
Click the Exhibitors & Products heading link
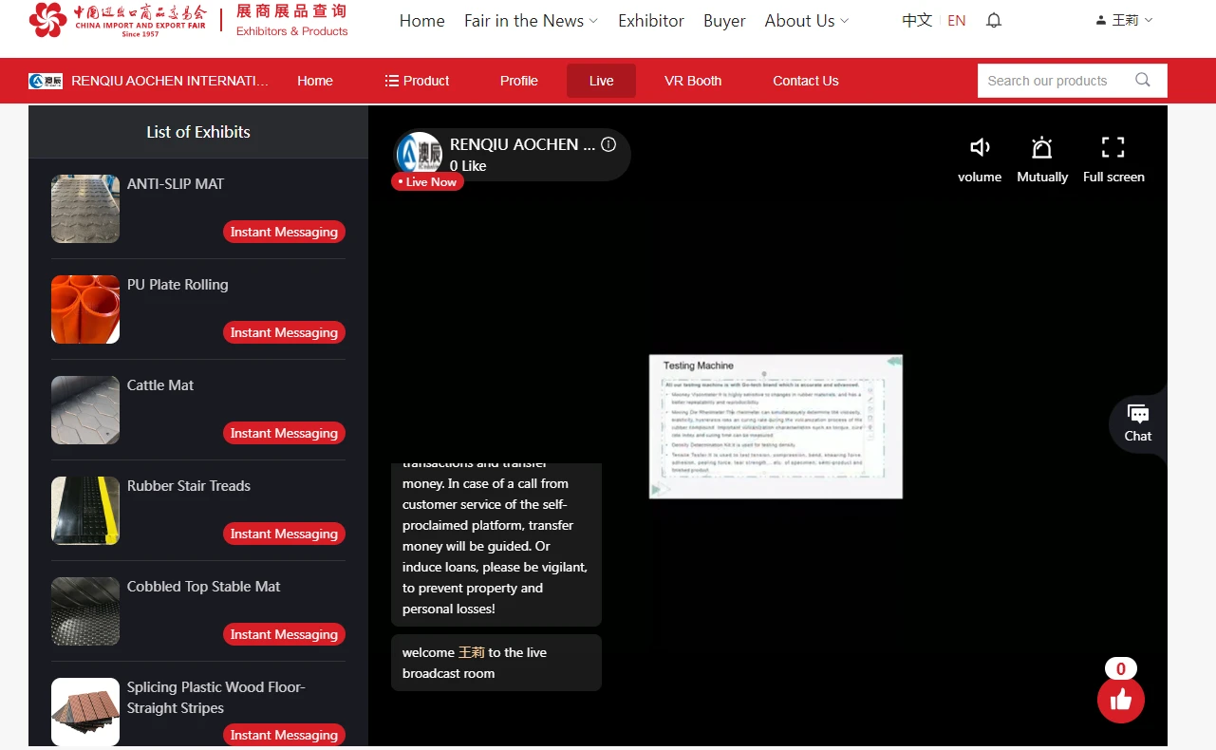coord(292,31)
